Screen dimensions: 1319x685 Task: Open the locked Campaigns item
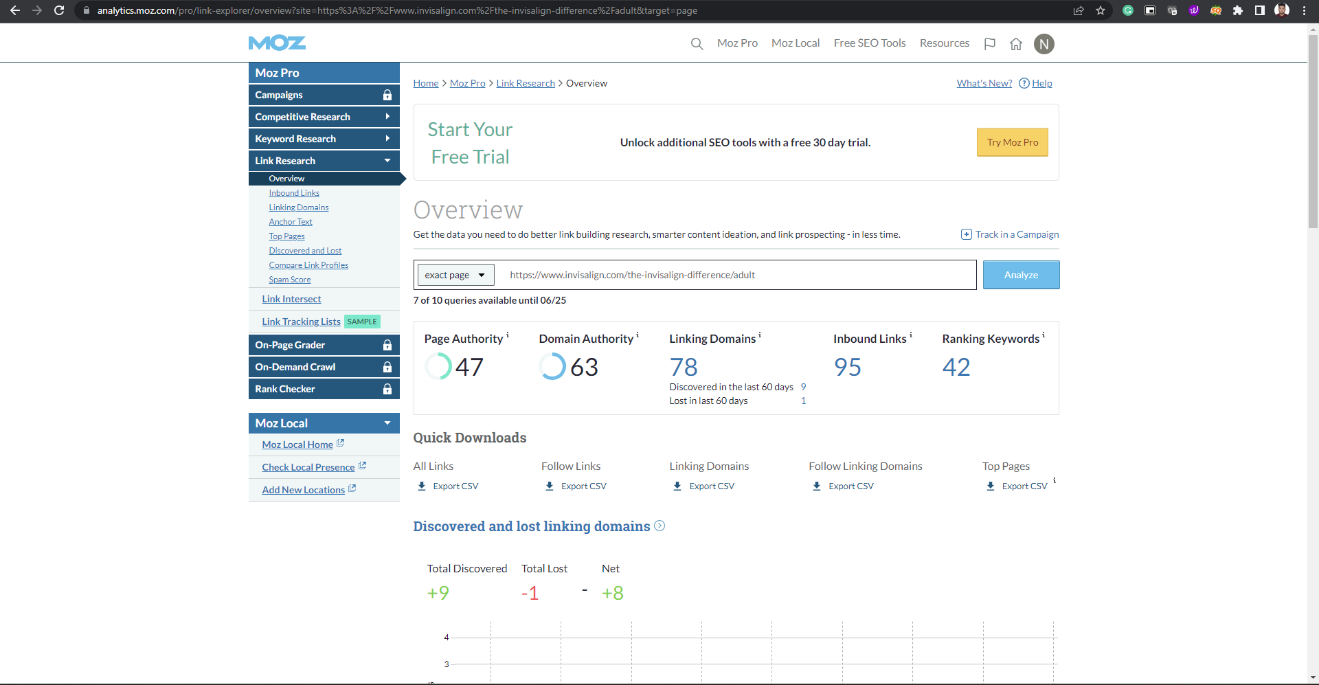[324, 95]
